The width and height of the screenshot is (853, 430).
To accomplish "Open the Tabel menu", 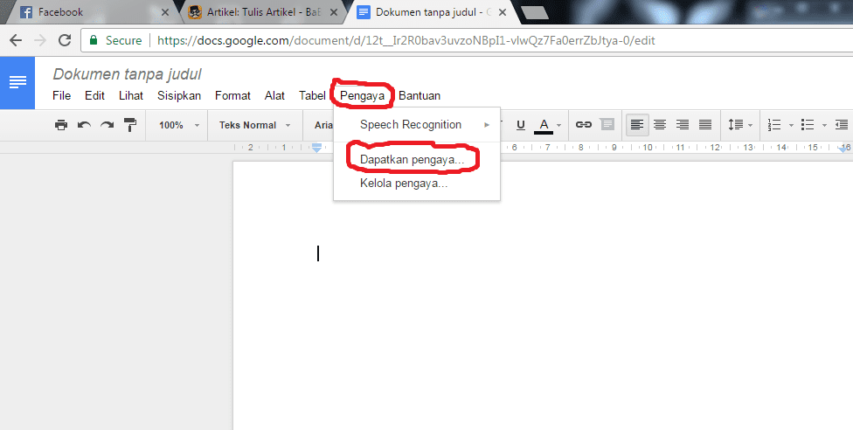I will (312, 96).
